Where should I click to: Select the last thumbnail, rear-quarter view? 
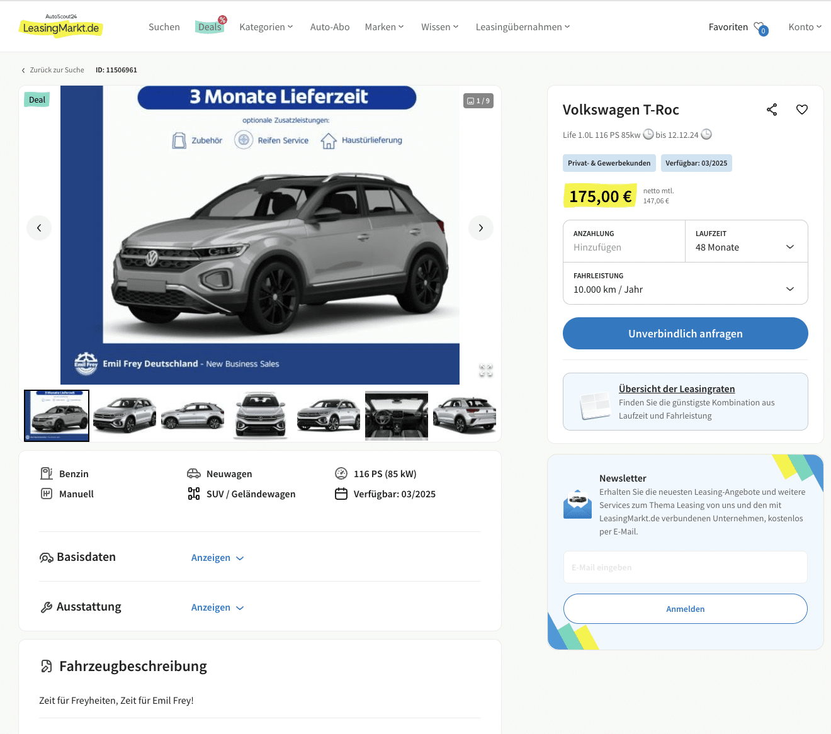tap(465, 415)
